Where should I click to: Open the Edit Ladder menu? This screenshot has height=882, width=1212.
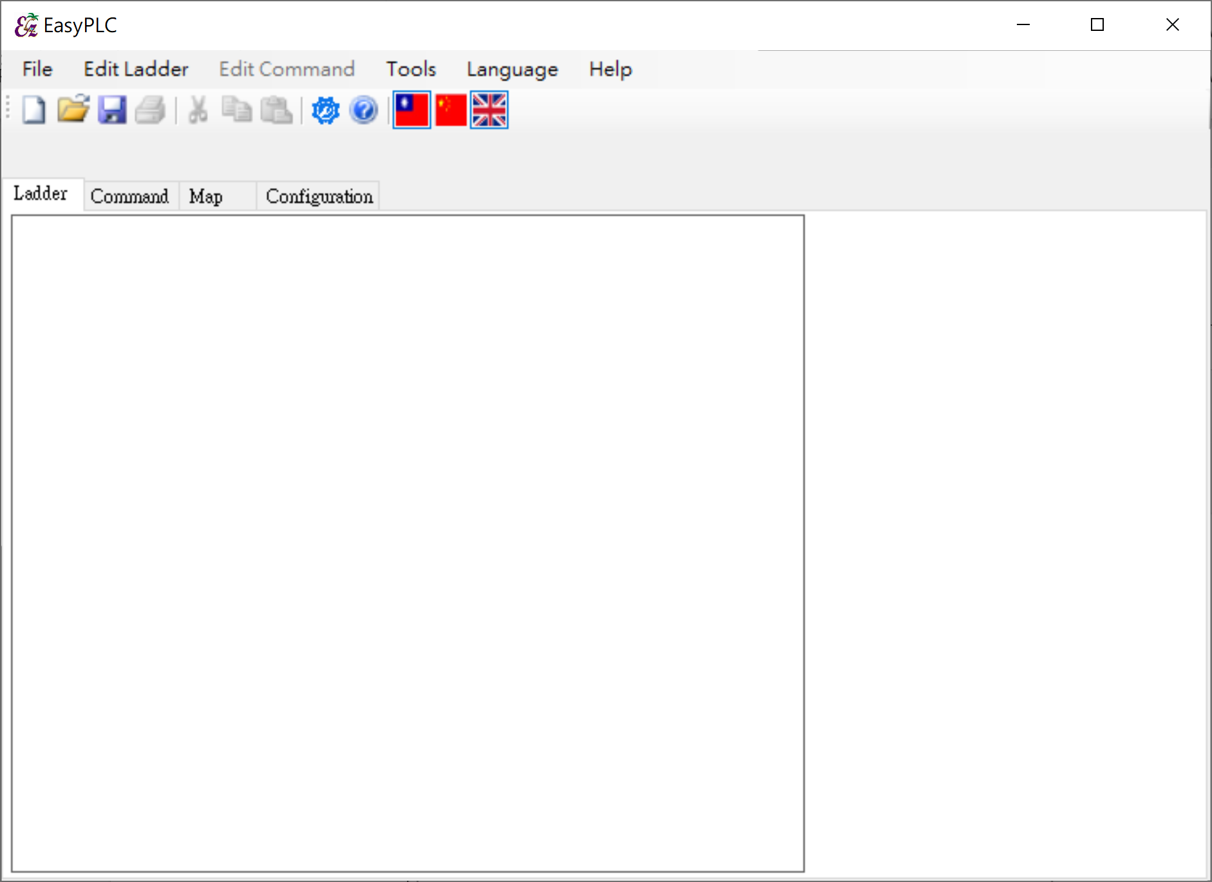pos(136,69)
